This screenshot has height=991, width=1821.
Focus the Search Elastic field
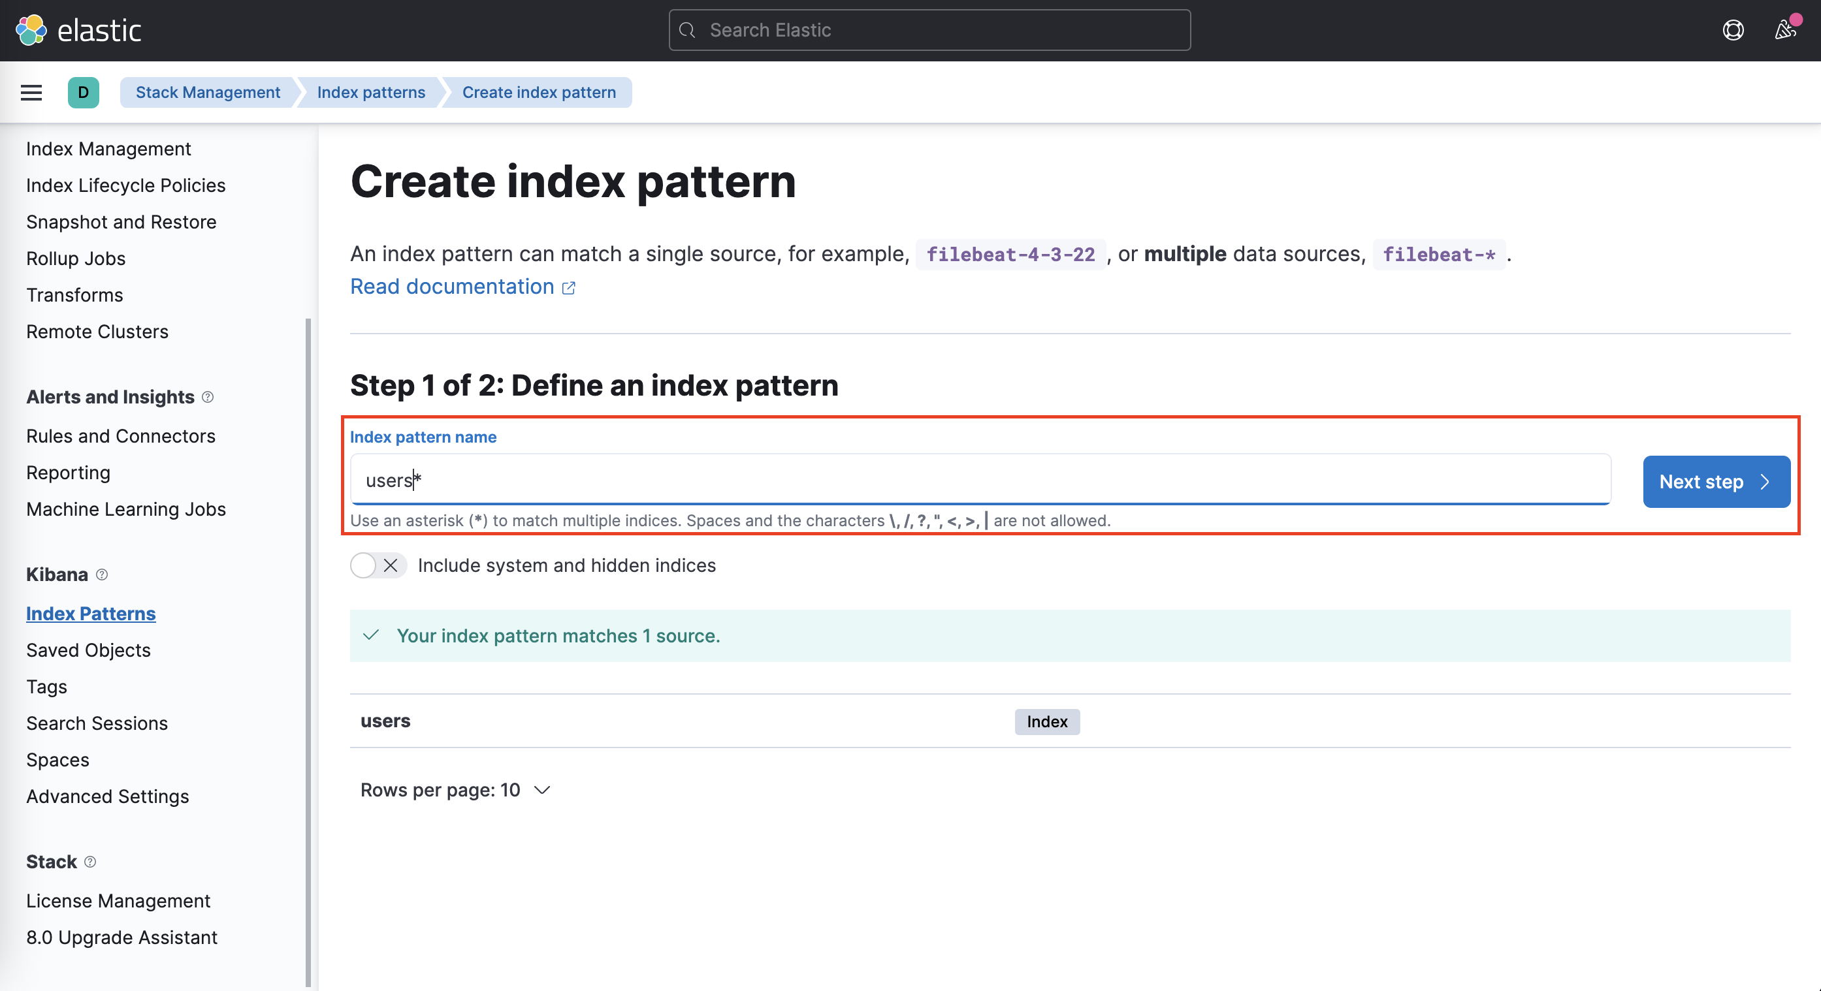click(x=929, y=31)
